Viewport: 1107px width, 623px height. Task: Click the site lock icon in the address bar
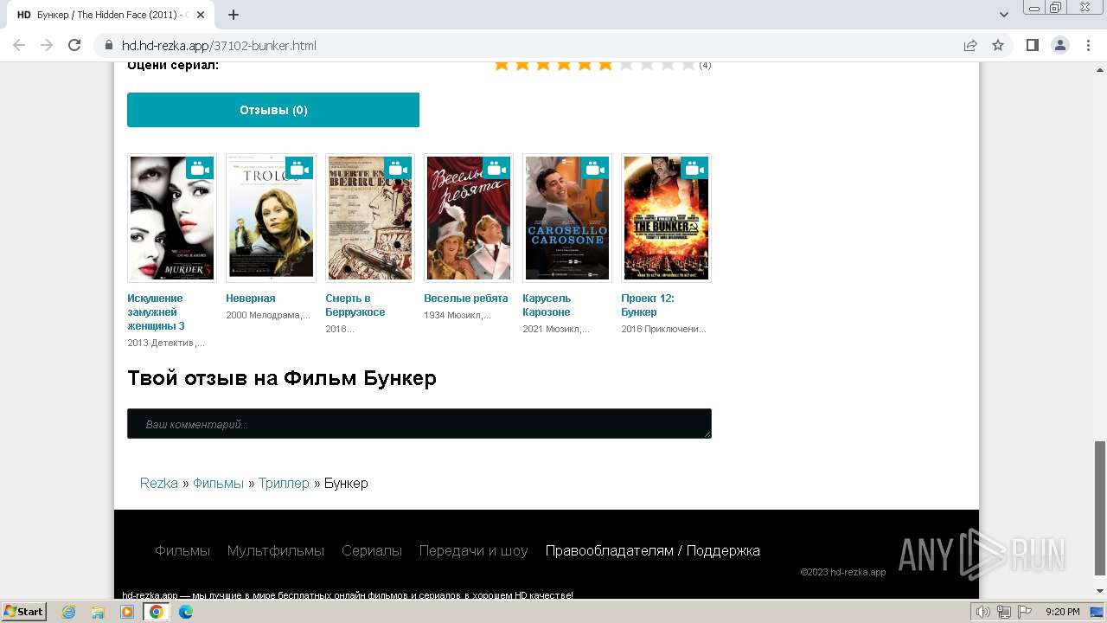[x=109, y=46]
